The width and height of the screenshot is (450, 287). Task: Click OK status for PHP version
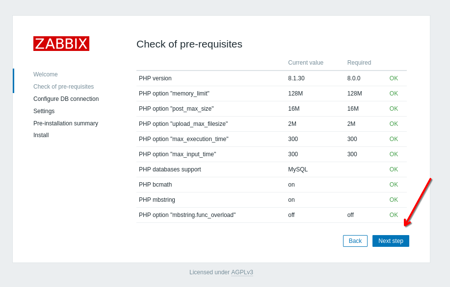394,78
